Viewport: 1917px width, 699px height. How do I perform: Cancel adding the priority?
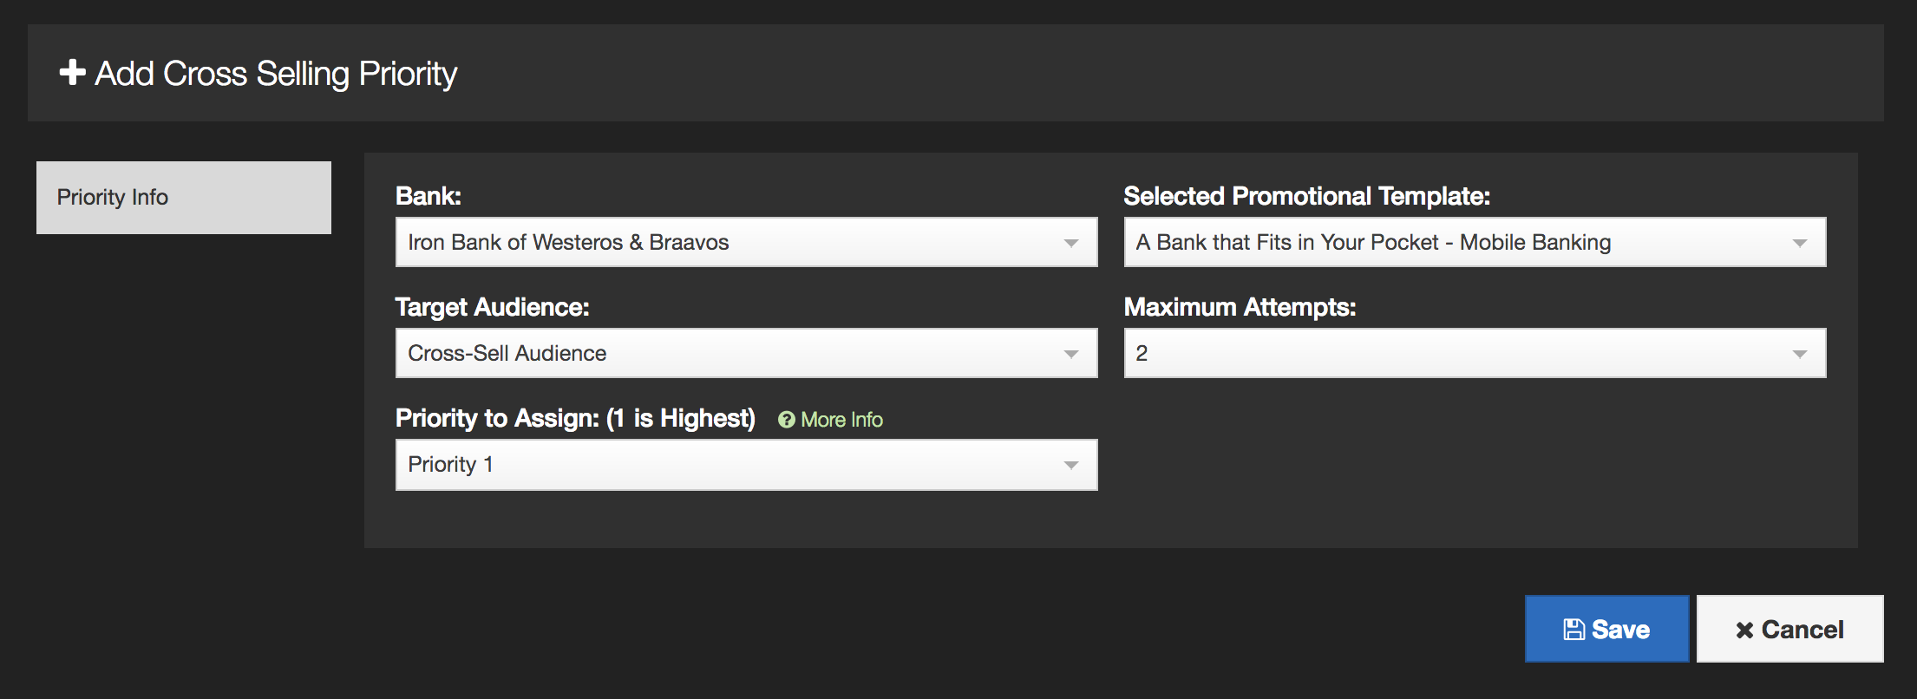tap(1790, 629)
